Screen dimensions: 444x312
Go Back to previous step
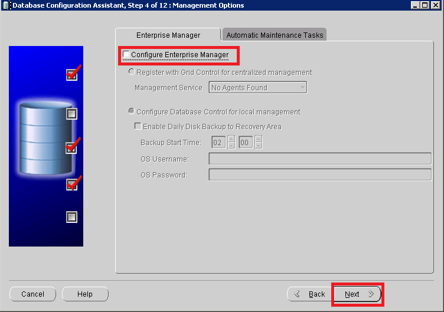tap(311, 294)
